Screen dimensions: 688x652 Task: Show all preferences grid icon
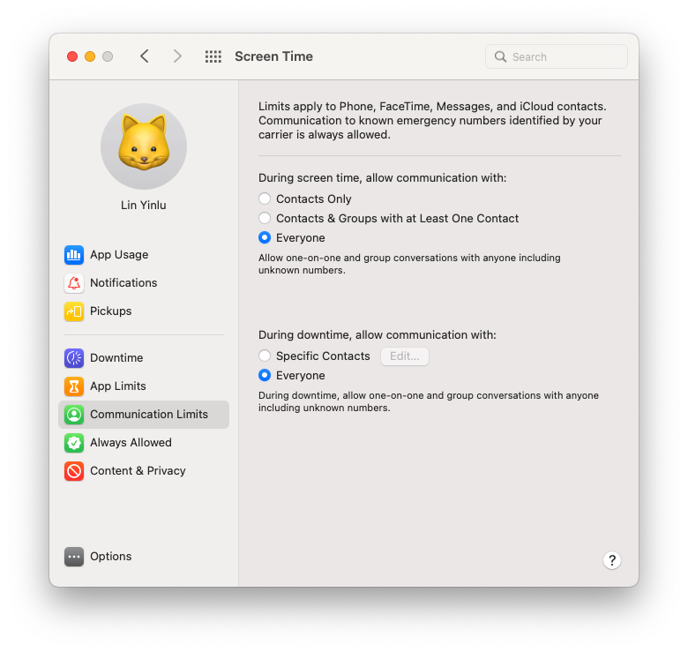point(213,56)
